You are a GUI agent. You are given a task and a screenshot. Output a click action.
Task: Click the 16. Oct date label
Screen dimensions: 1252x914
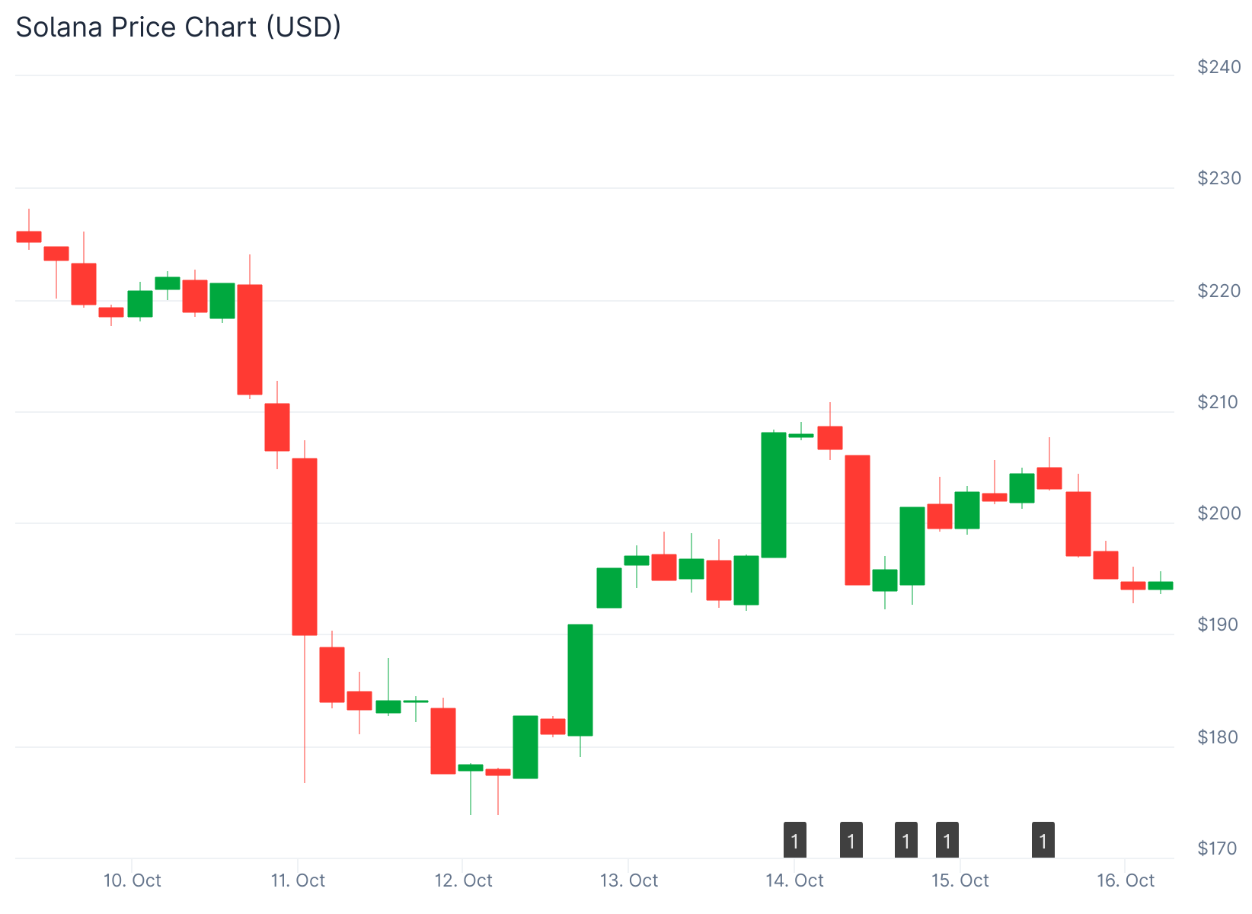(1126, 881)
